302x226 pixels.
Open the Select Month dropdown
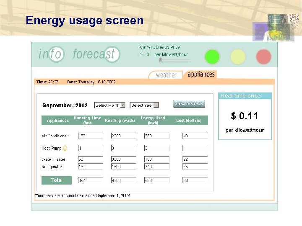(109, 105)
